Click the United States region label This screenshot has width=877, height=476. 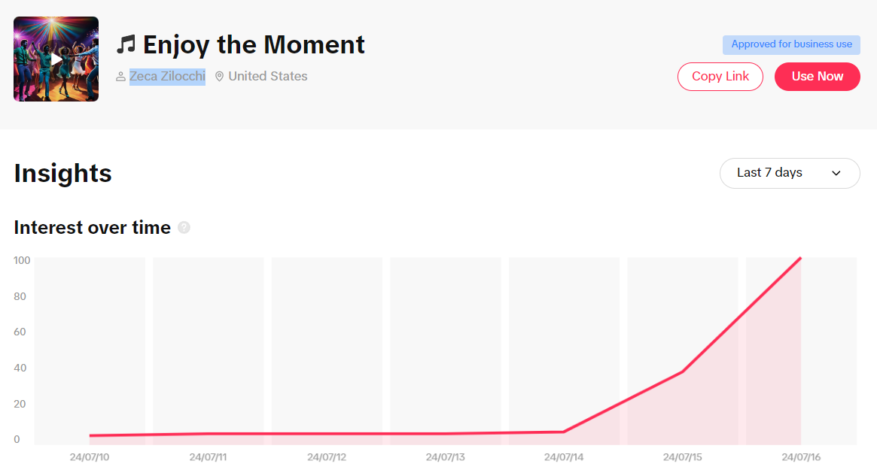click(267, 76)
